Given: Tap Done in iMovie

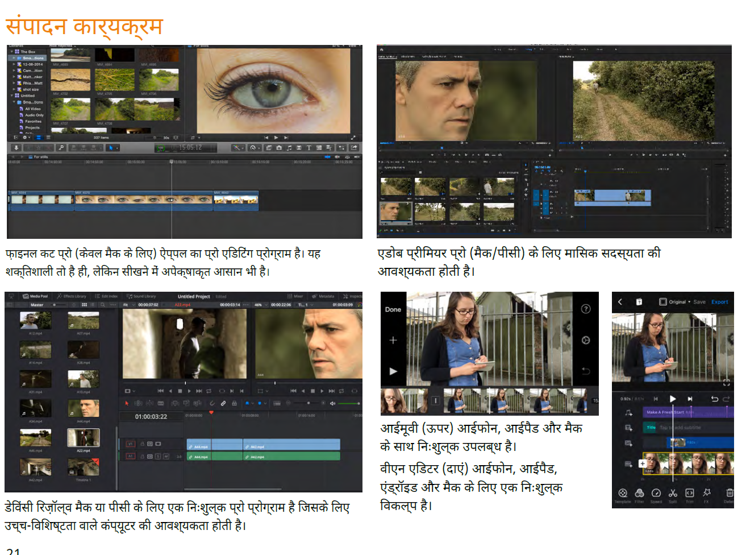Looking at the screenshot, I should pyautogui.click(x=393, y=309).
